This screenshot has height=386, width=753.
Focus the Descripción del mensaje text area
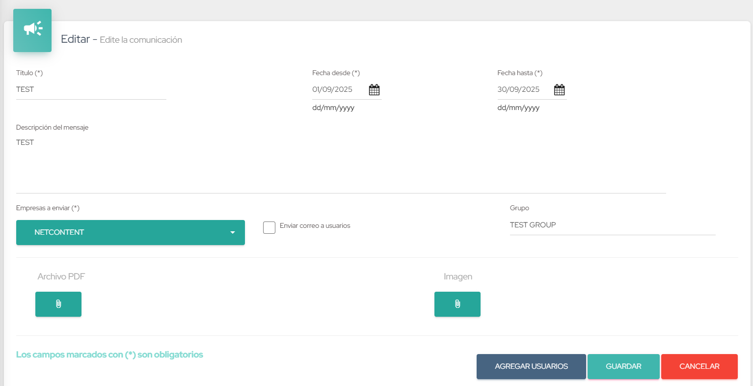(x=341, y=165)
